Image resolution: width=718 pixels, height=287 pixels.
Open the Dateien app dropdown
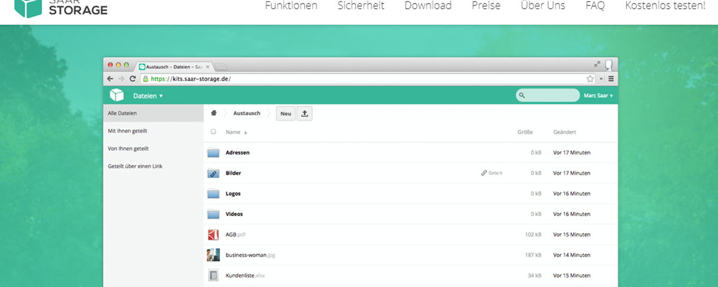(148, 96)
